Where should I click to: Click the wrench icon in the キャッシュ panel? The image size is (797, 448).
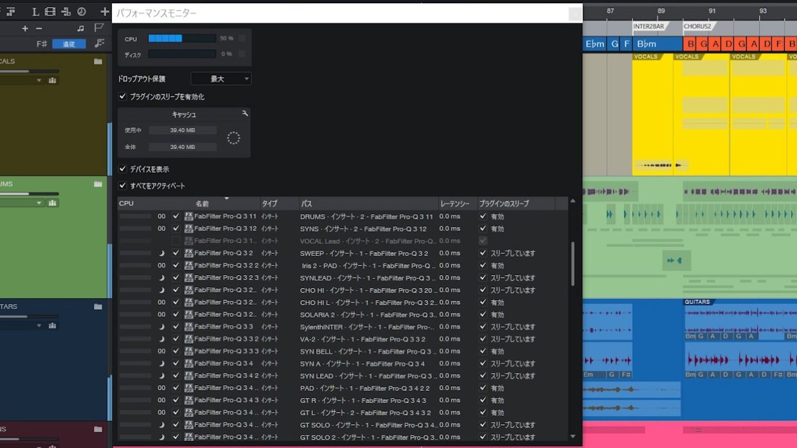click(245, 113)
